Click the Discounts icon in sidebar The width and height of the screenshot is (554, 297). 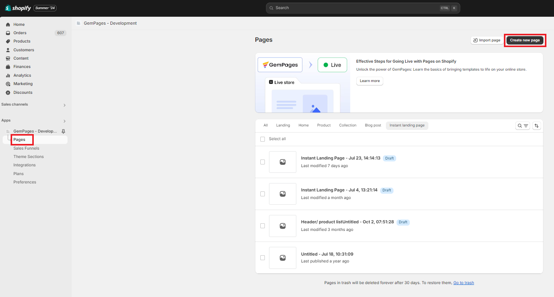(8, 92)
